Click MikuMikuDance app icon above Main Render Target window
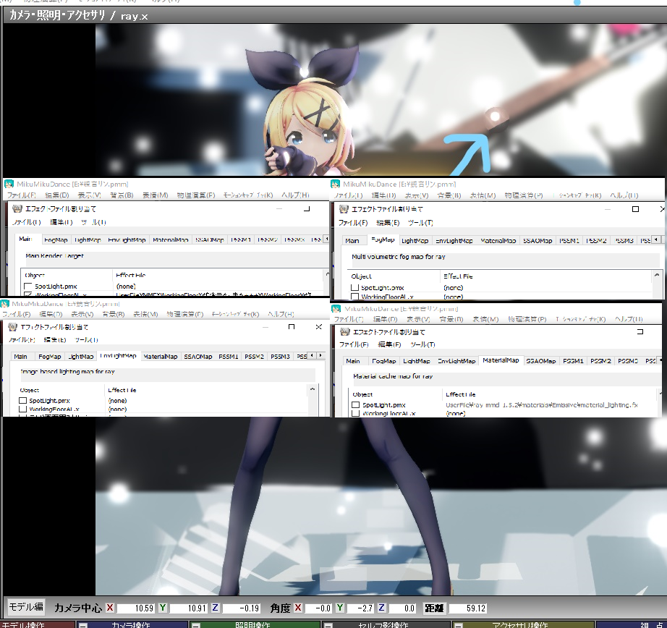Viewport: 667px width, 628px height. (9, 184)
